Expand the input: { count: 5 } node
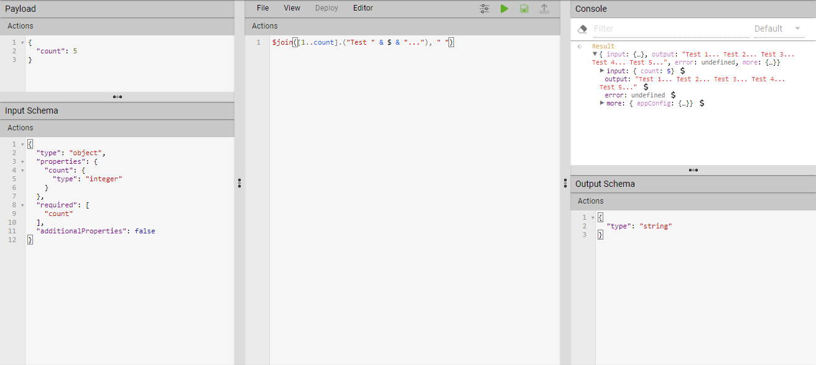 pos(602,71)
